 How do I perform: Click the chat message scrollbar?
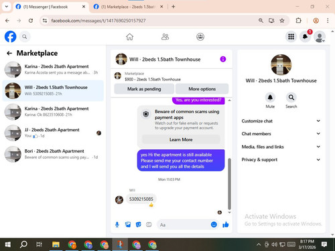point(229,183)
